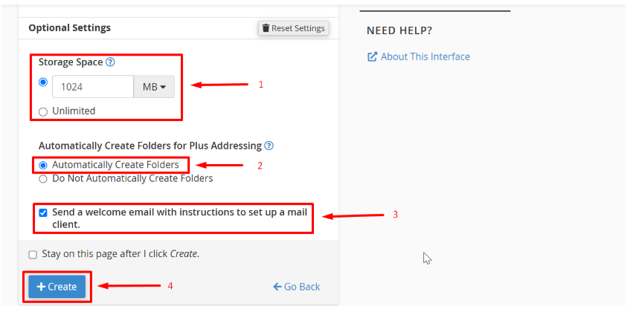
Task: Click the storage size field showing 1024
Action: click(x=92, y=87)
